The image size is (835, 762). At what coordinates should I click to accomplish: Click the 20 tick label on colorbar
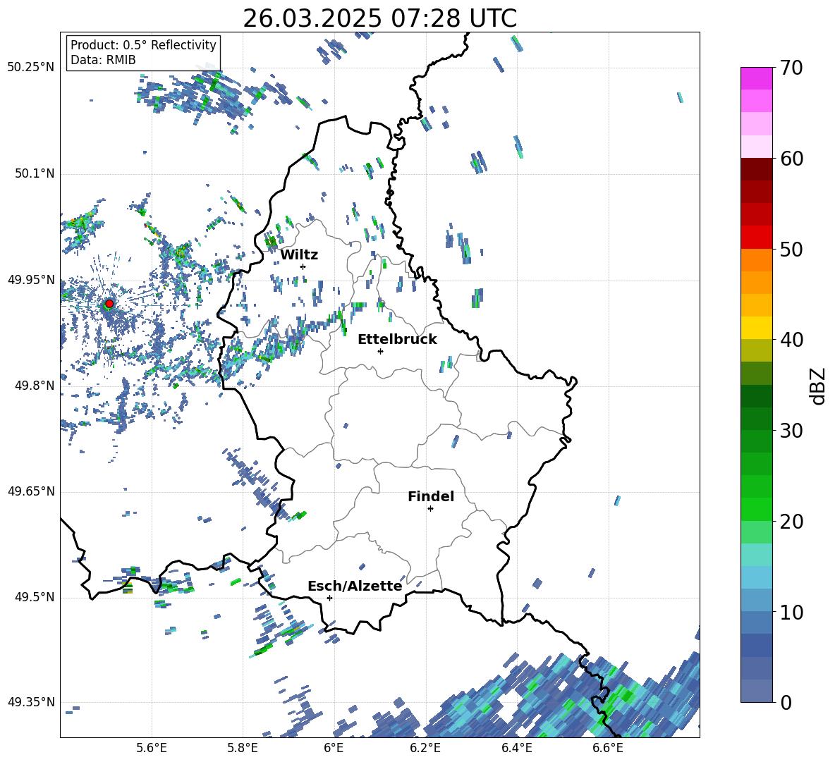[x=791, y=522]
